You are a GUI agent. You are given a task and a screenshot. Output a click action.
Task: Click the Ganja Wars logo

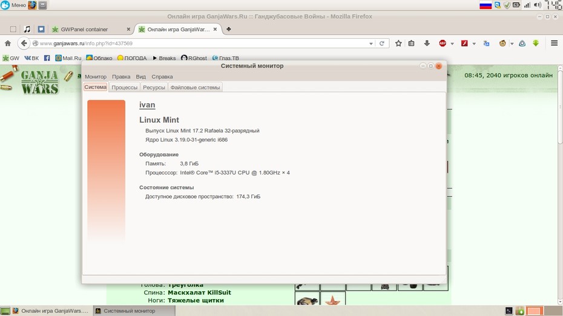(39, 82)
